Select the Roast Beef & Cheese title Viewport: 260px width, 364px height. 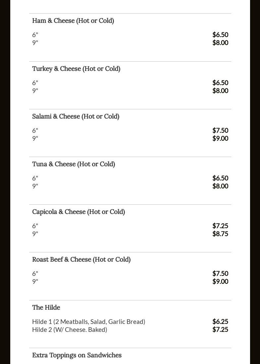(81, 259)
